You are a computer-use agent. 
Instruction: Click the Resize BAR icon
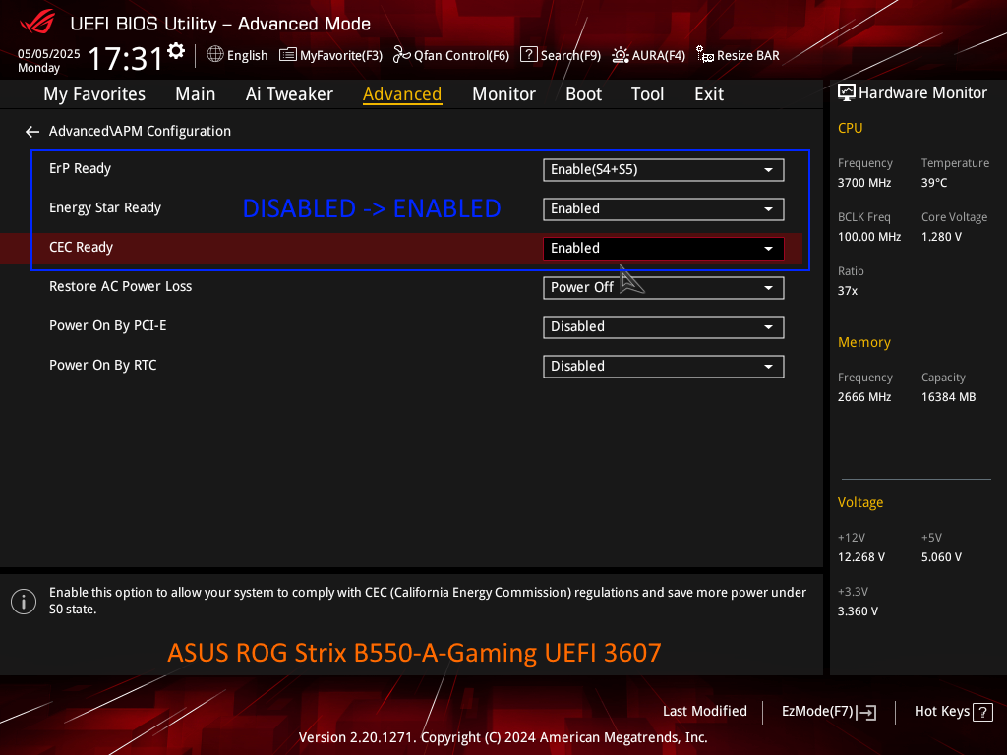point(704,55)
